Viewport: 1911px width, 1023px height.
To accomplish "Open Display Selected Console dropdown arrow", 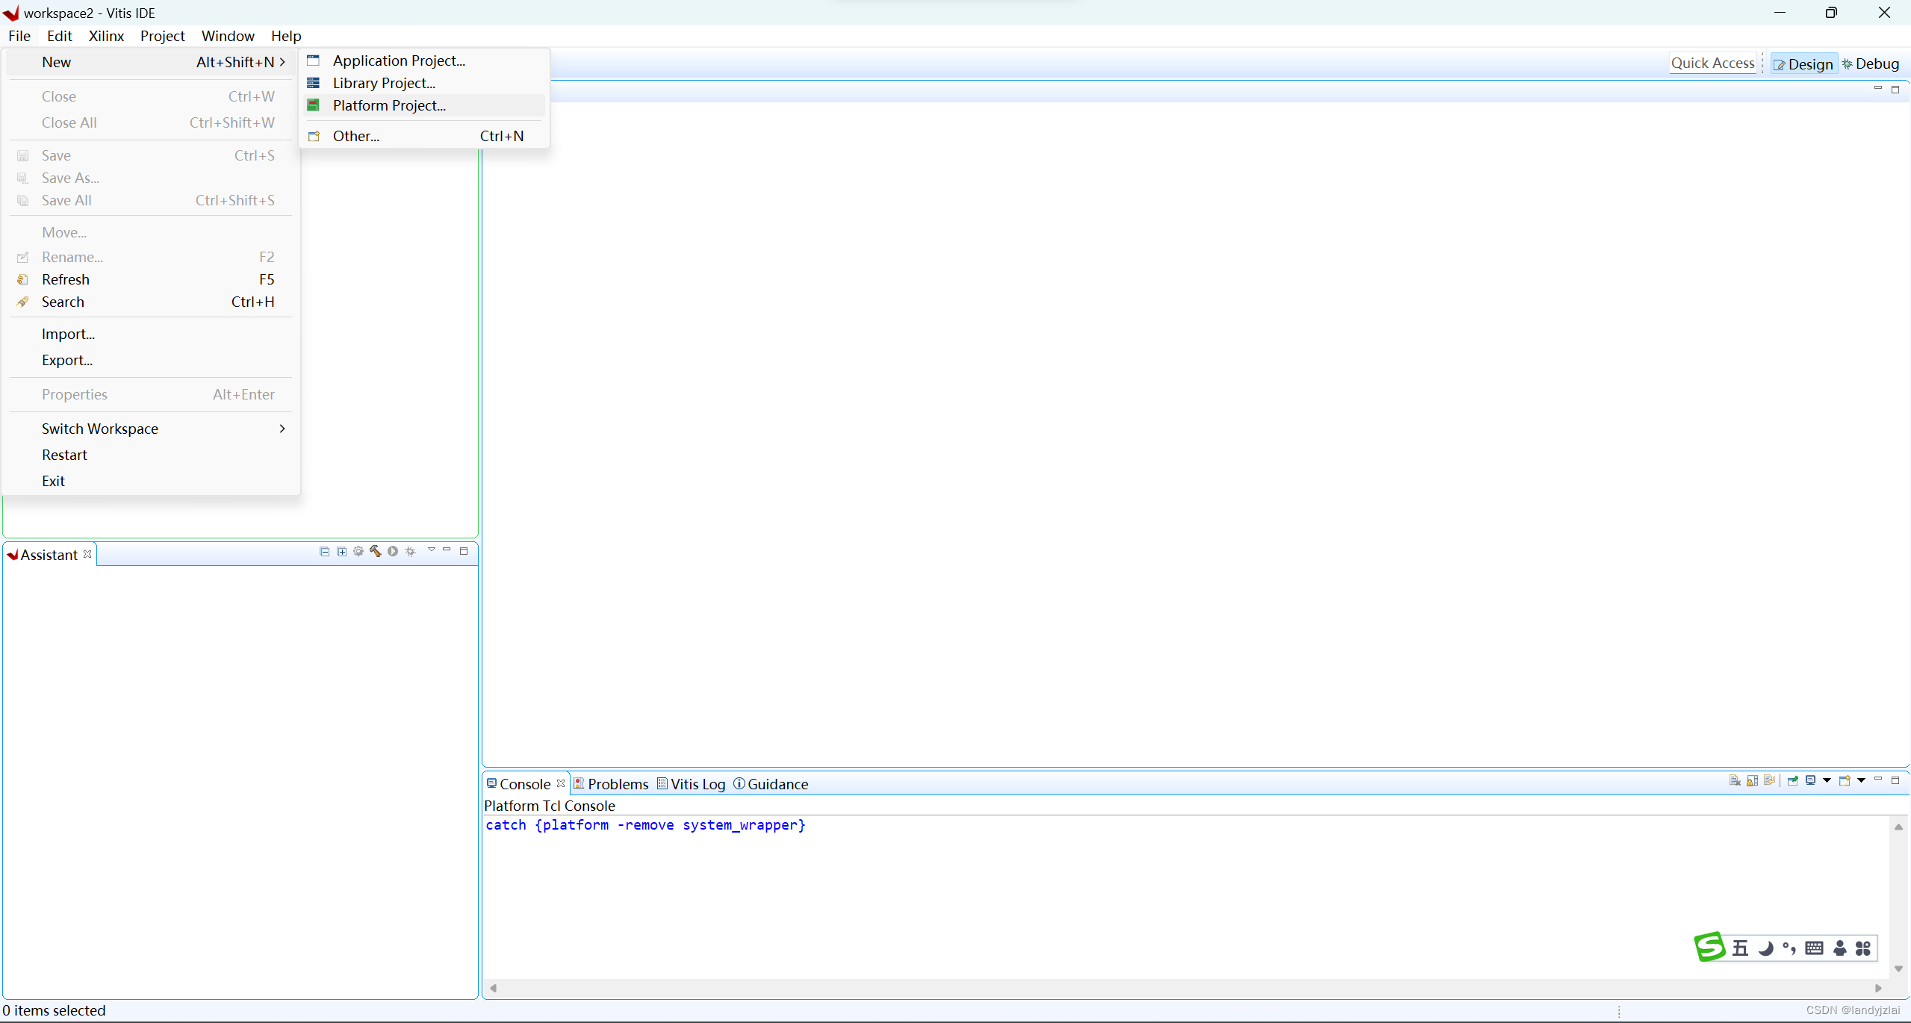I will click(x=1827, y=780).
